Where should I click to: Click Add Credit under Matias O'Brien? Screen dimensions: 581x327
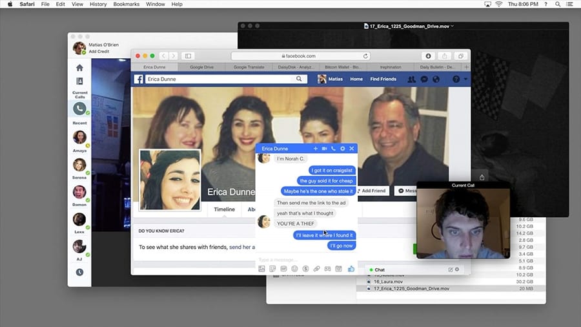click(99, 52)
